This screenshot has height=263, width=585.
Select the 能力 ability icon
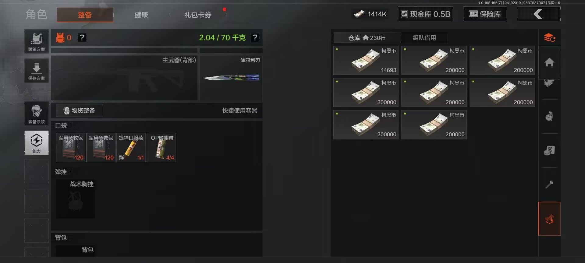pos(37,143)
